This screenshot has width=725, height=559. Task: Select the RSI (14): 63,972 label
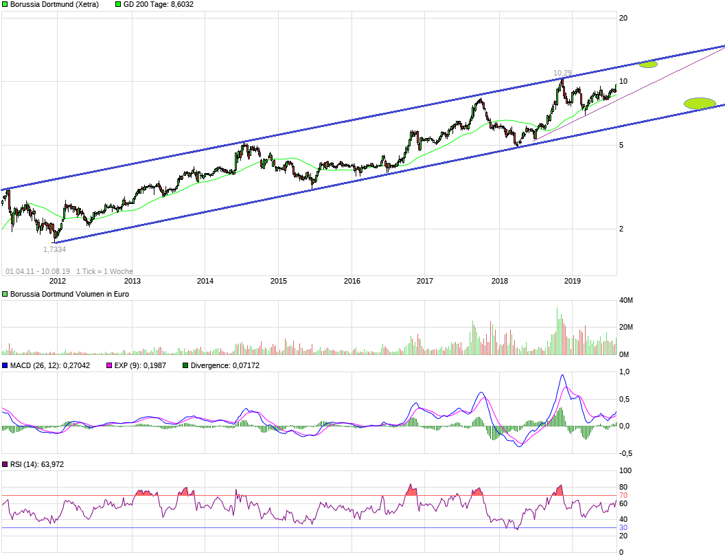pos(37,465)
